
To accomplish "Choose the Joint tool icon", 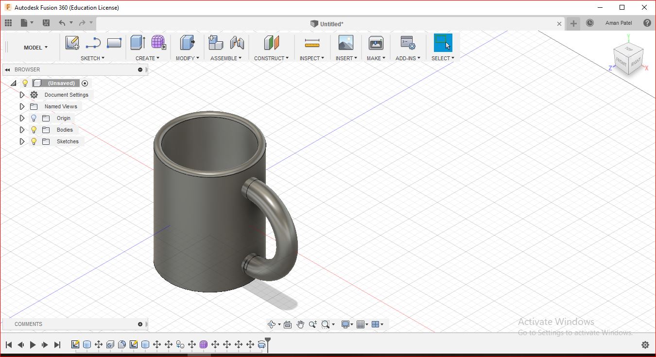I will tap(237, 43).
